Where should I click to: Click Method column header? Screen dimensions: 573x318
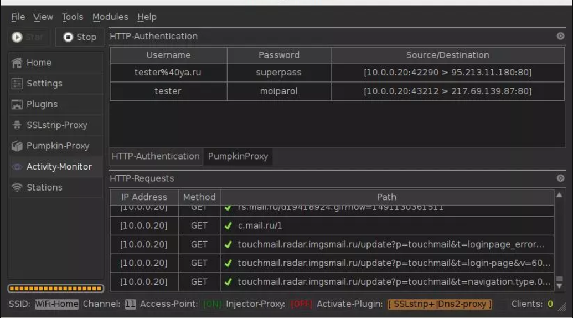199,197
